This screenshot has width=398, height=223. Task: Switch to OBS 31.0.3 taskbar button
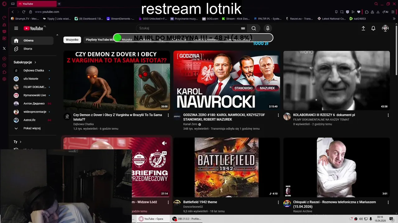coord(187,219)
